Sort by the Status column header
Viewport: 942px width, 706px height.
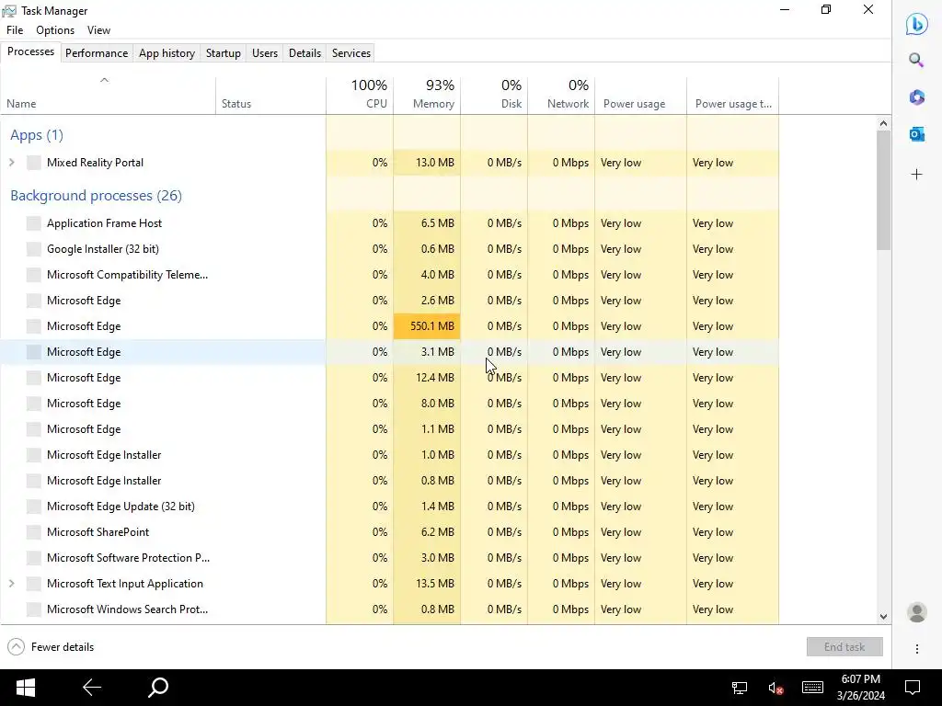tap(271, 95)
